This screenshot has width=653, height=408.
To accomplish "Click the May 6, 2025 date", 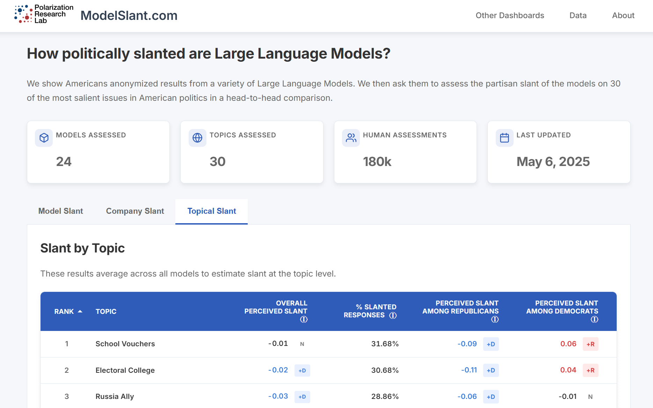I will [x=553, y=161].
